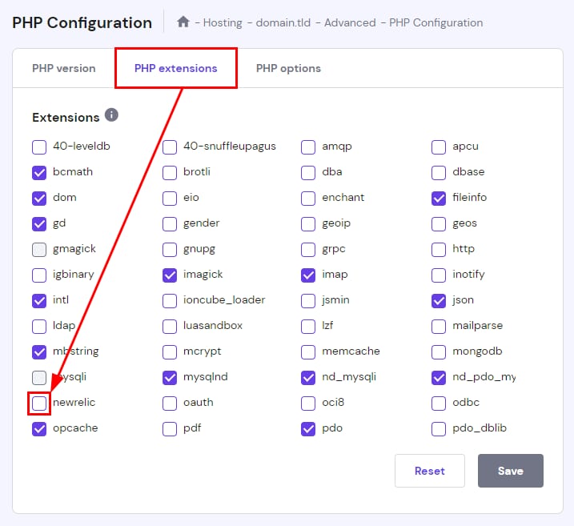
Task: Enable the inotify checkbox
Action: pyautogui.click(x=439, y=275)
